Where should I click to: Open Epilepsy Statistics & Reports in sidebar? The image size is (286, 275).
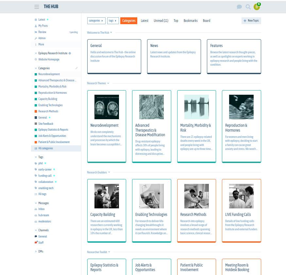click(53, 130)
